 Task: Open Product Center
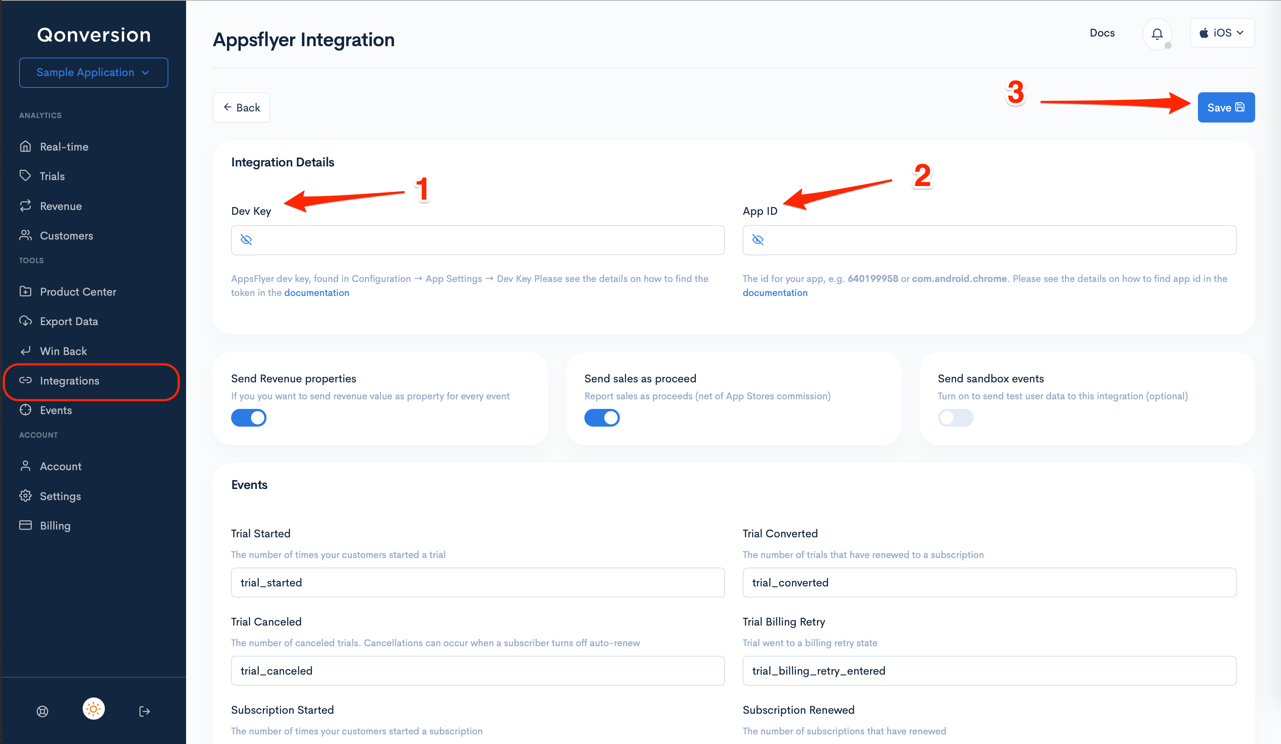(x=78, y=292)
